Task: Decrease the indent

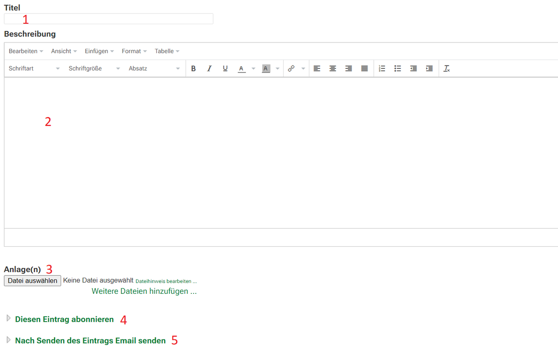Action: pyautogui.click(x=414, y=68)
